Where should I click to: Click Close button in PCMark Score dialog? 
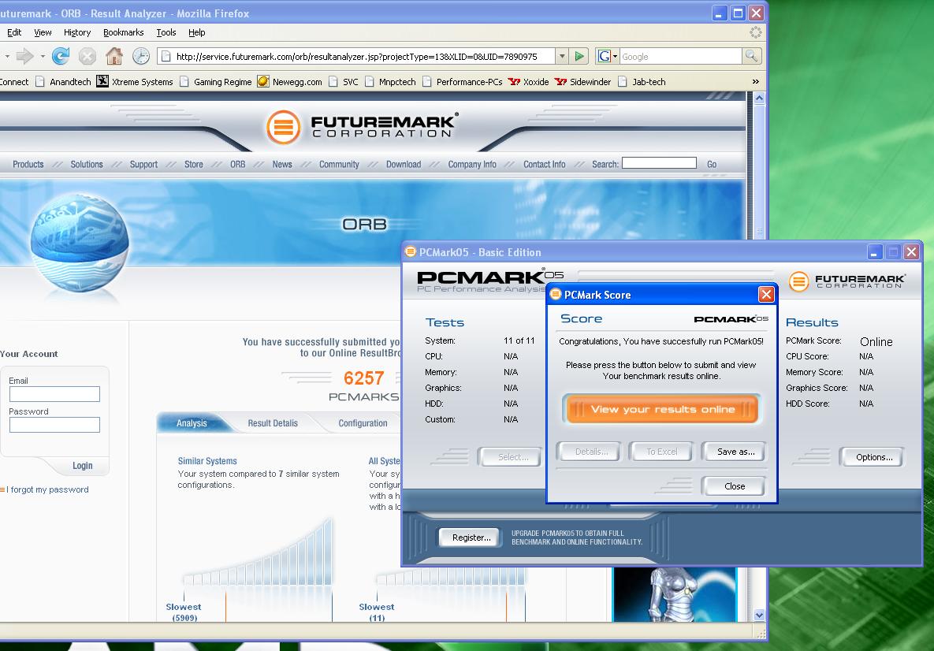[735, 486]
